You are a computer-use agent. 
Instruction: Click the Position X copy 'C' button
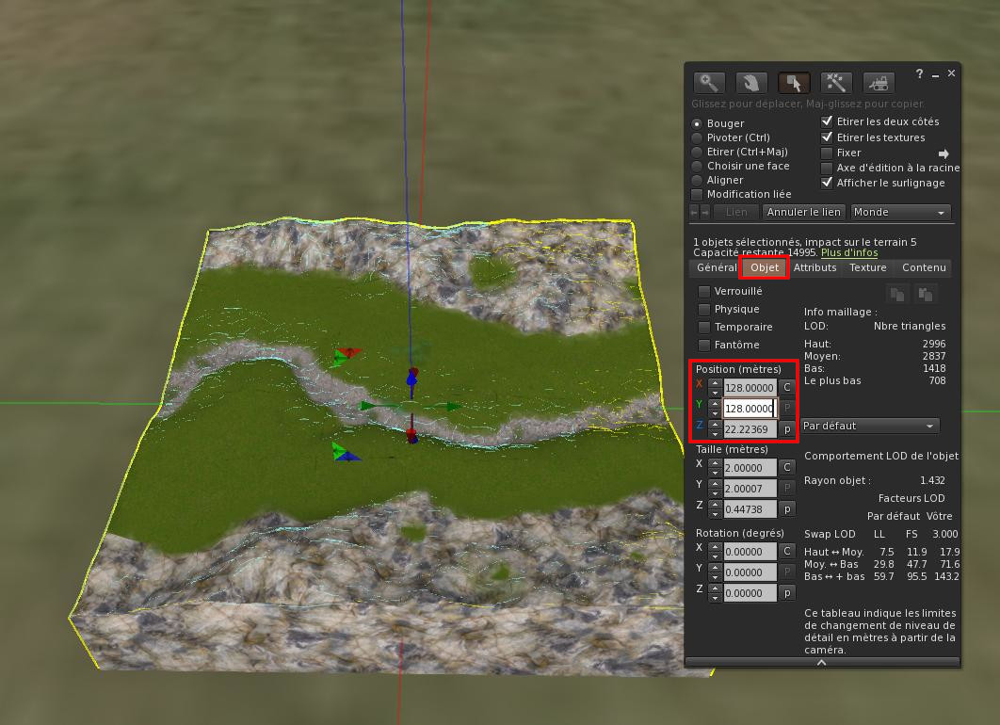(787, 387)
